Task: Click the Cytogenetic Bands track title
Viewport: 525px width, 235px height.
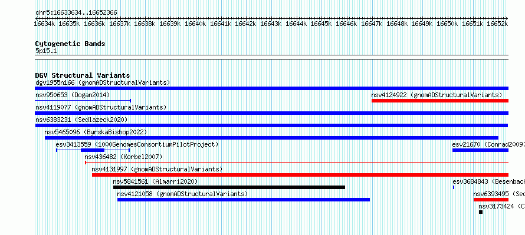Action: click(70, 44)
